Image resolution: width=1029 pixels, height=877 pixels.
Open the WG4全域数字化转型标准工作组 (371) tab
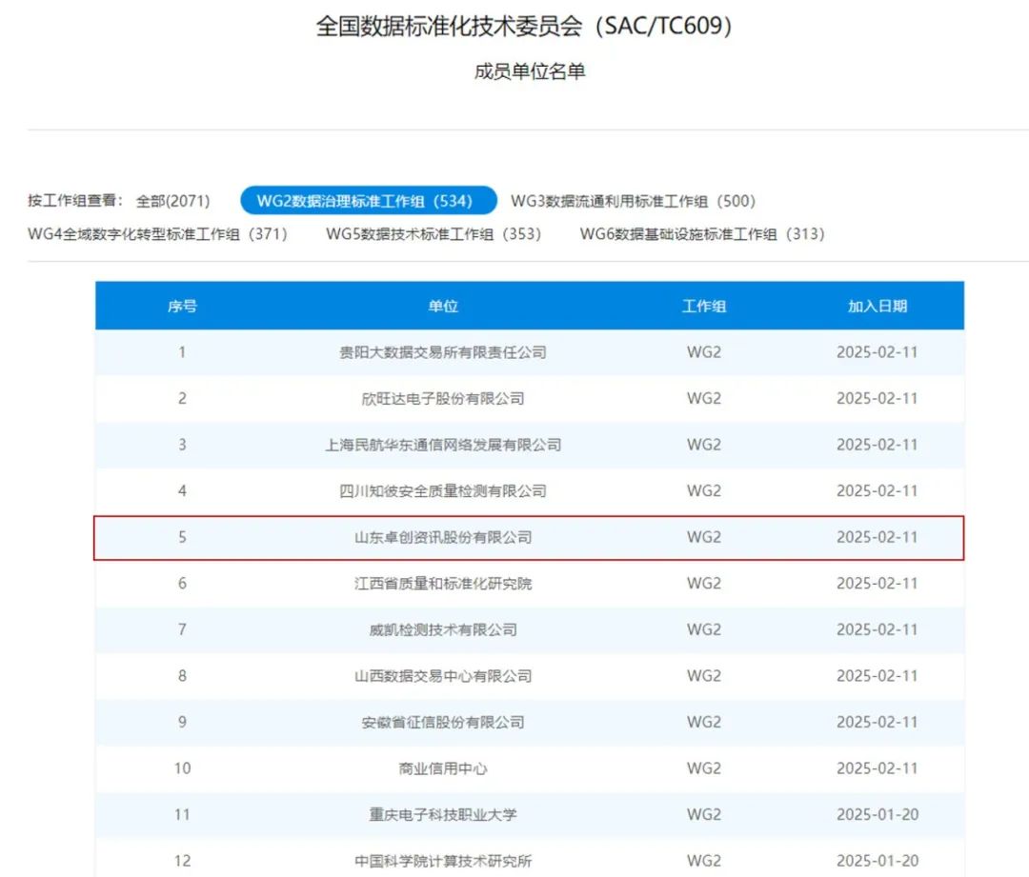click(x=157, y=234)
